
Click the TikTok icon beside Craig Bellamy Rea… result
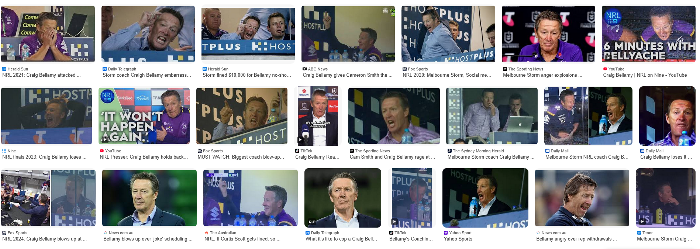[297, 151]
